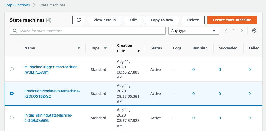Click the search magnifier icon
Screen dimensions: 266x131
[x=15, y=31]
